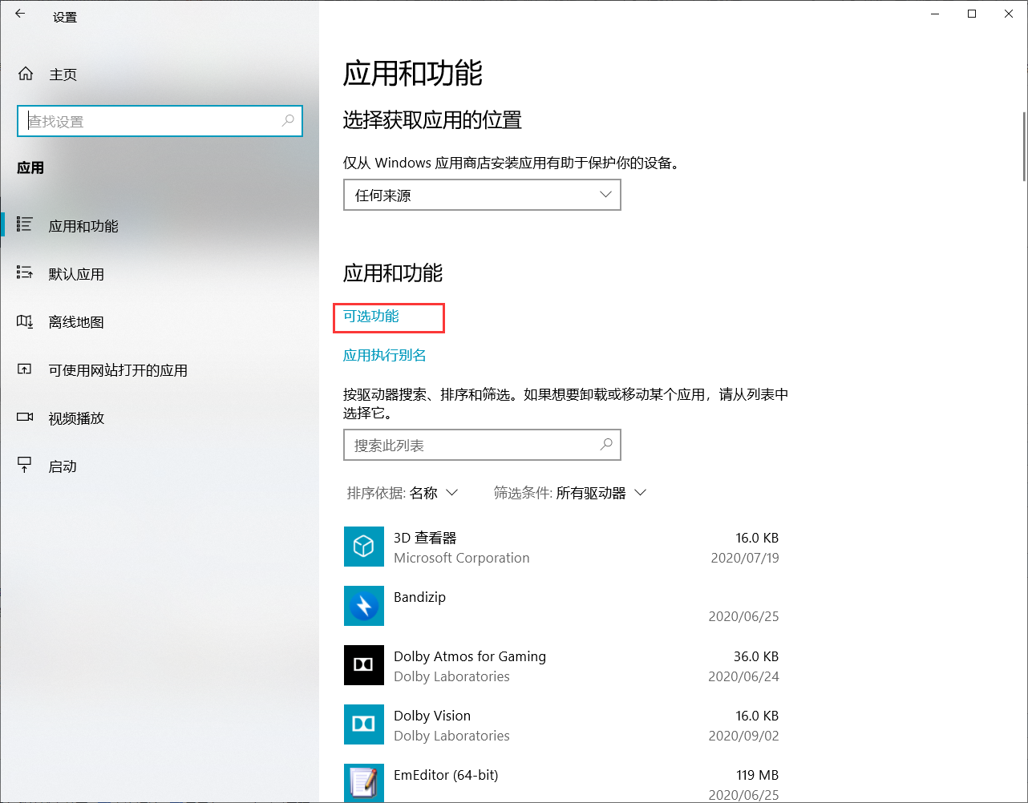Click the 离线地图 map icon
Image resolution: width=1028 pixels, height=803 pixels.
coord(25,321)
